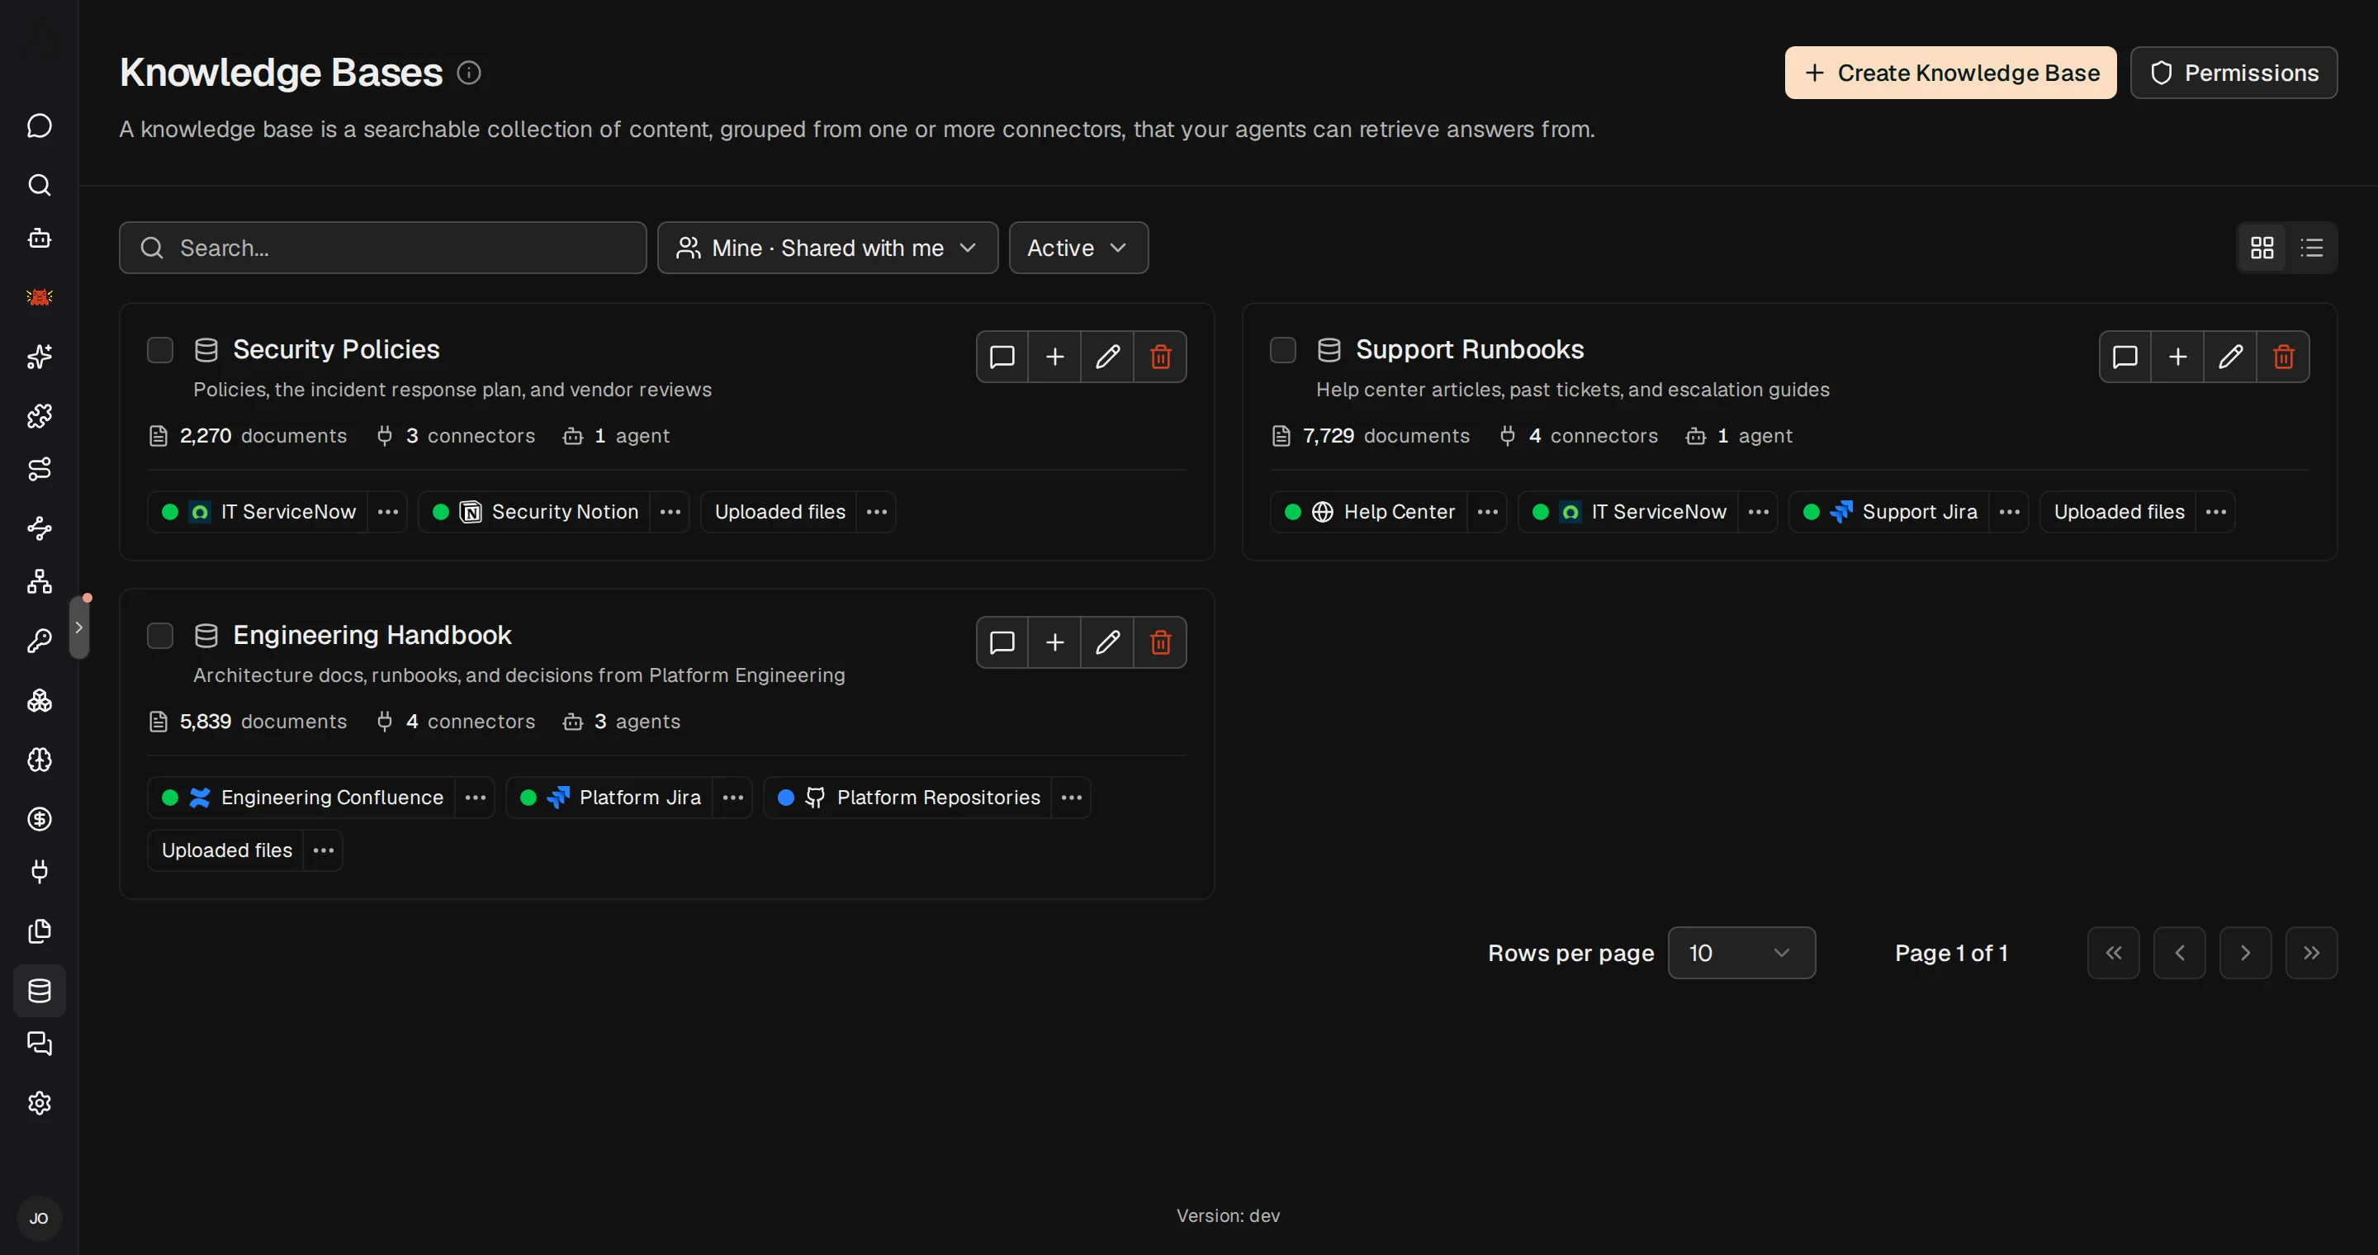Open the chat bubble icon in sidebar
Screen dimensions: 2378x1255
click(39, 125)
